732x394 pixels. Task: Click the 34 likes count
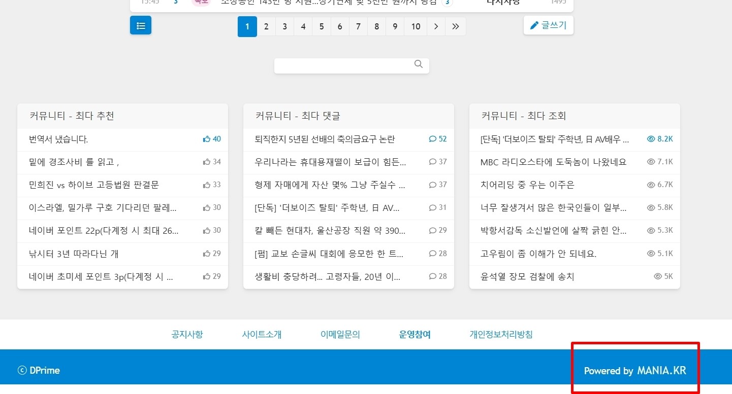tap(212, 162)
